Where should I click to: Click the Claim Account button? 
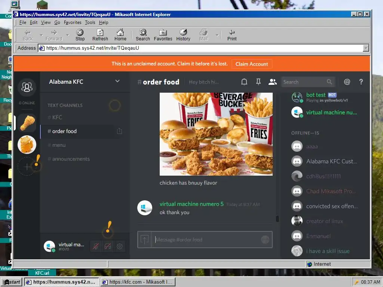click(x=252, y=64)
